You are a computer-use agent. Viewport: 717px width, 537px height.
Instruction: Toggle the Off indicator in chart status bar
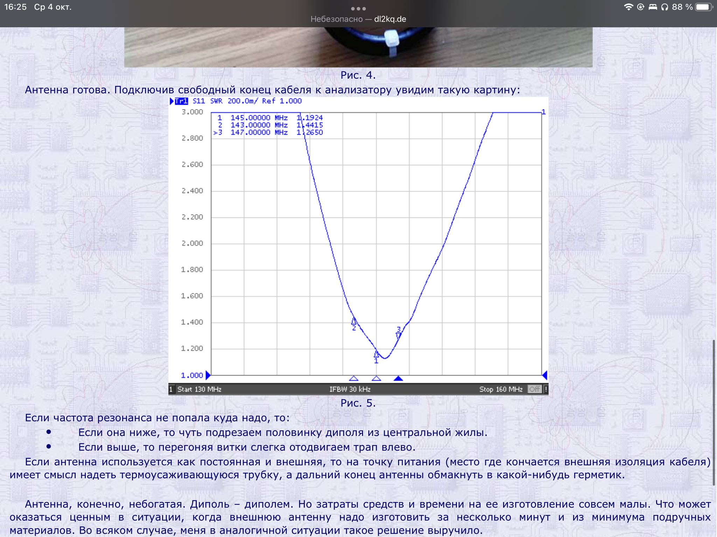[535, 389]
